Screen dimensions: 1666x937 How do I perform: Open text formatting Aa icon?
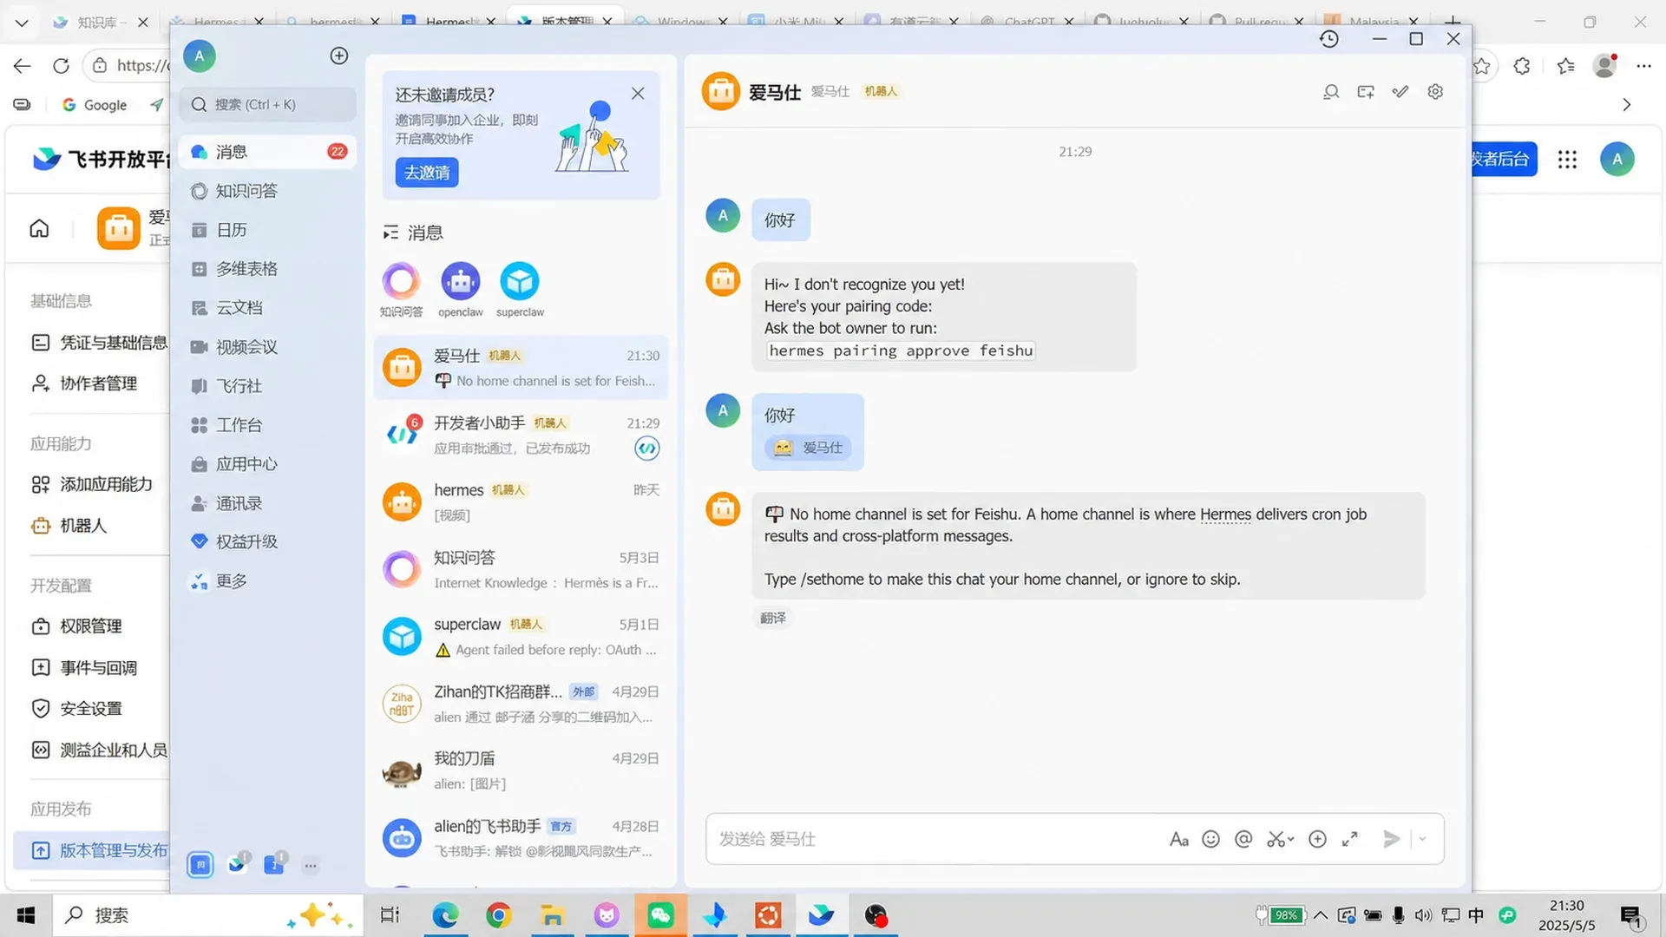click(x=1178, y=839)
